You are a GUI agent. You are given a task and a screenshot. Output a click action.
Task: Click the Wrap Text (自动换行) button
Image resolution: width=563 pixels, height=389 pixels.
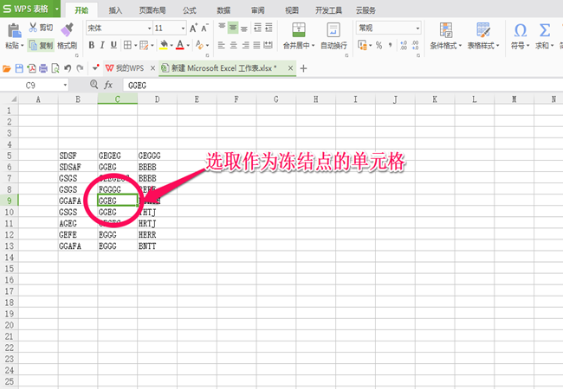click(333, 35)
